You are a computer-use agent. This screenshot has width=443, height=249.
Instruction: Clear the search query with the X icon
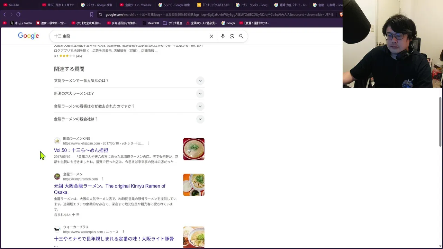(x=211, y=36)
